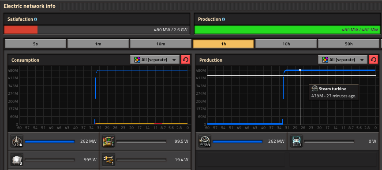Click the 480 MW / 480 MW production value
Image resolution: width=382 pixels, height=170 pixels.
point(360,30)
